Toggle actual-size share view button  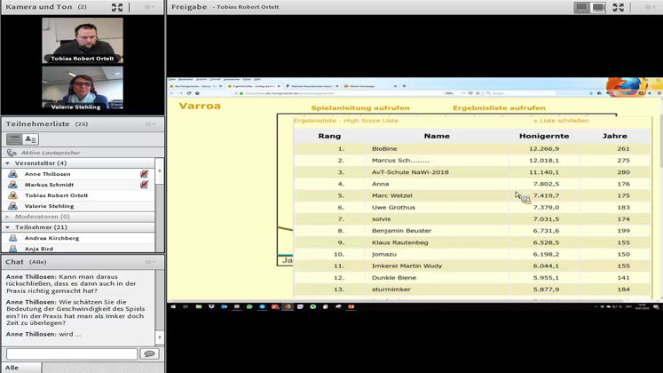click(598, 7)
